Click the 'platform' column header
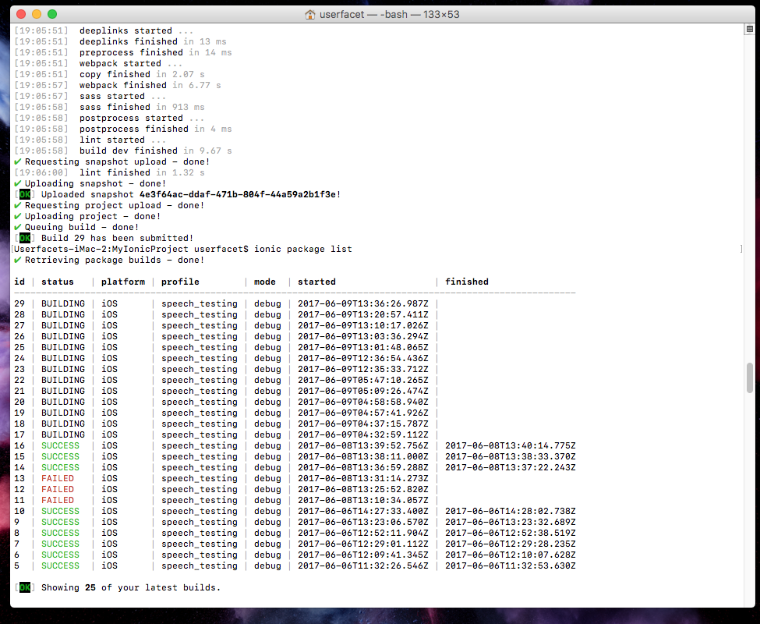 [123, 282]
